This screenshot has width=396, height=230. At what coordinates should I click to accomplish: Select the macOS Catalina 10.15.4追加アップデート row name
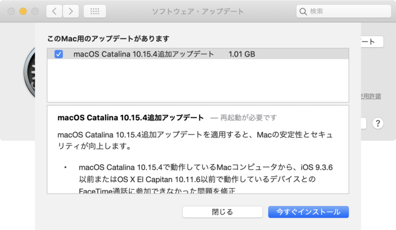pyautogui.click(x=144, y=54)
